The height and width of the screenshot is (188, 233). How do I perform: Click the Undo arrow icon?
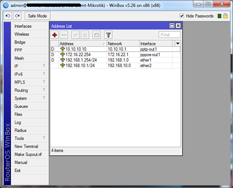(8, 16)
